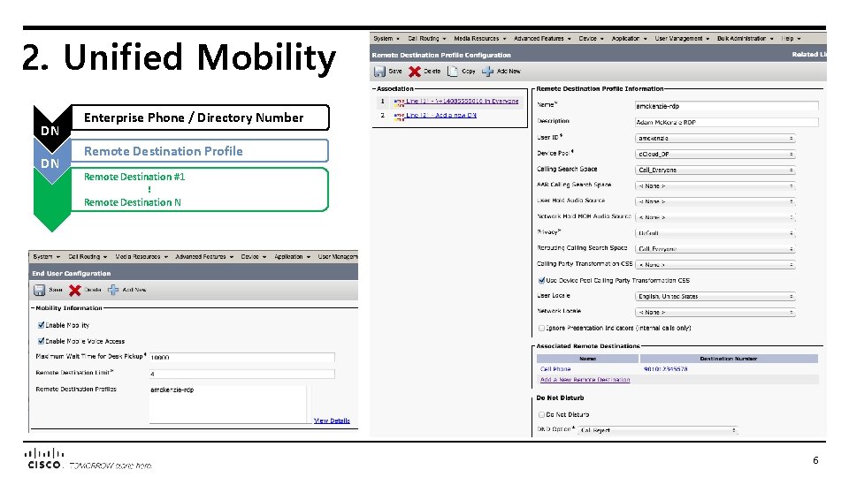The width and height of the screenshot is (849, 477).
Task: Open the User Hold Audio Source dropdown
Action: (715, 201)
